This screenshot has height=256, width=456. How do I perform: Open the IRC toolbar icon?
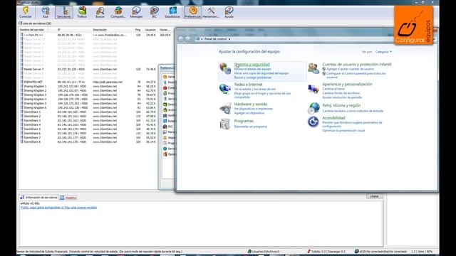(154, 13)
